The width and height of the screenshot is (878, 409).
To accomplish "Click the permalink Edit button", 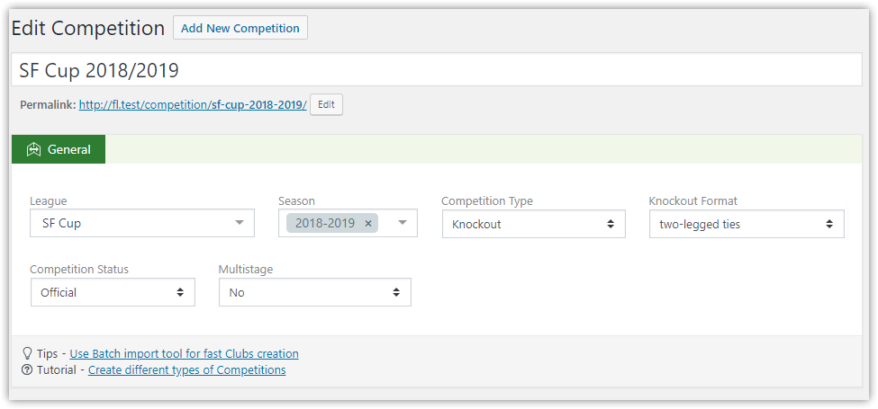I will pyautogui.click(x=327, y=104).
